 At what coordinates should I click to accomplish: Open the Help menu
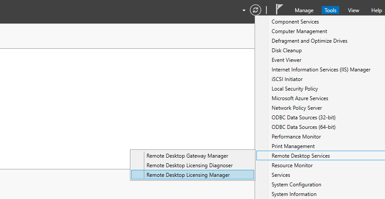coord(376,10)
